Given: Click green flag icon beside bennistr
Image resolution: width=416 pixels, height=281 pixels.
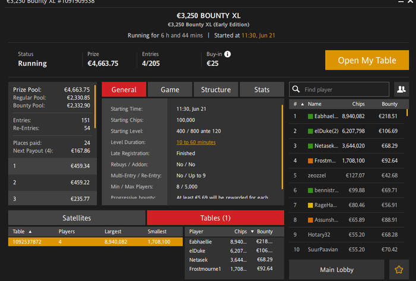Looking at the screenshot, I should tap(310, 191).
